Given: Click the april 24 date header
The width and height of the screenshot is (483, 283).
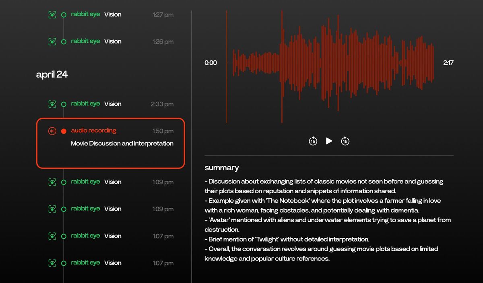Looking at the screenshot, I should pos(52,74).
